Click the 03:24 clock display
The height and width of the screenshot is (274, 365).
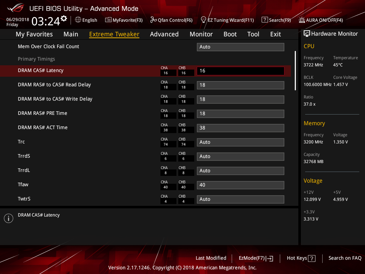[46, 21]
